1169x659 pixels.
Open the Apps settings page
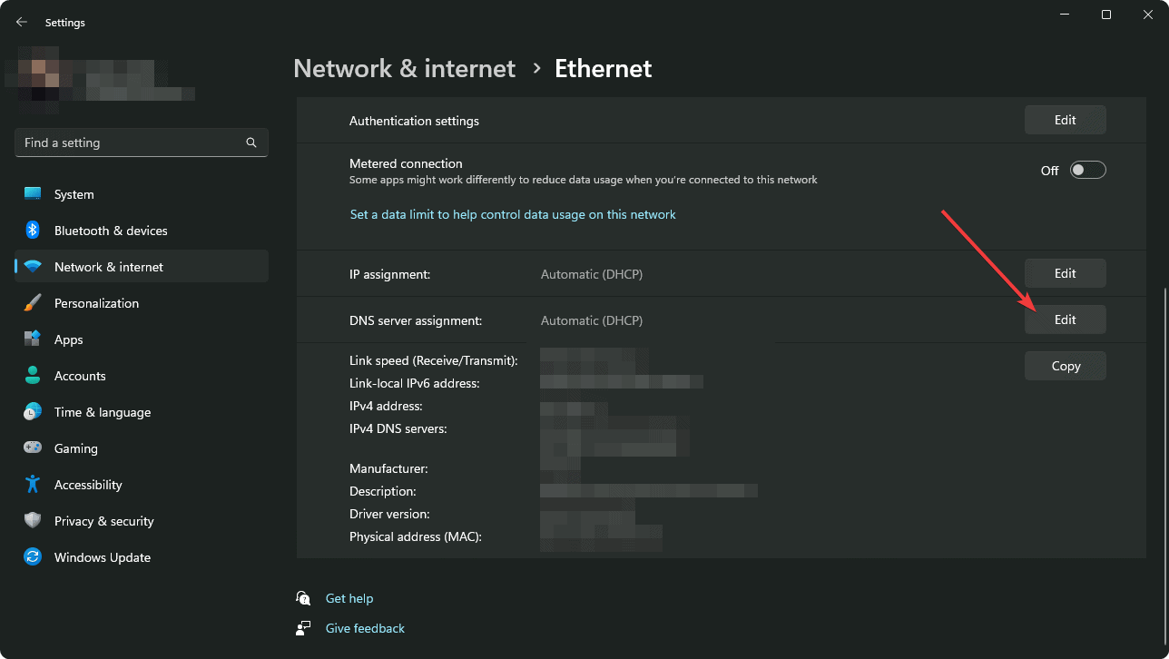pyautogui.click(x=142, y=339)
